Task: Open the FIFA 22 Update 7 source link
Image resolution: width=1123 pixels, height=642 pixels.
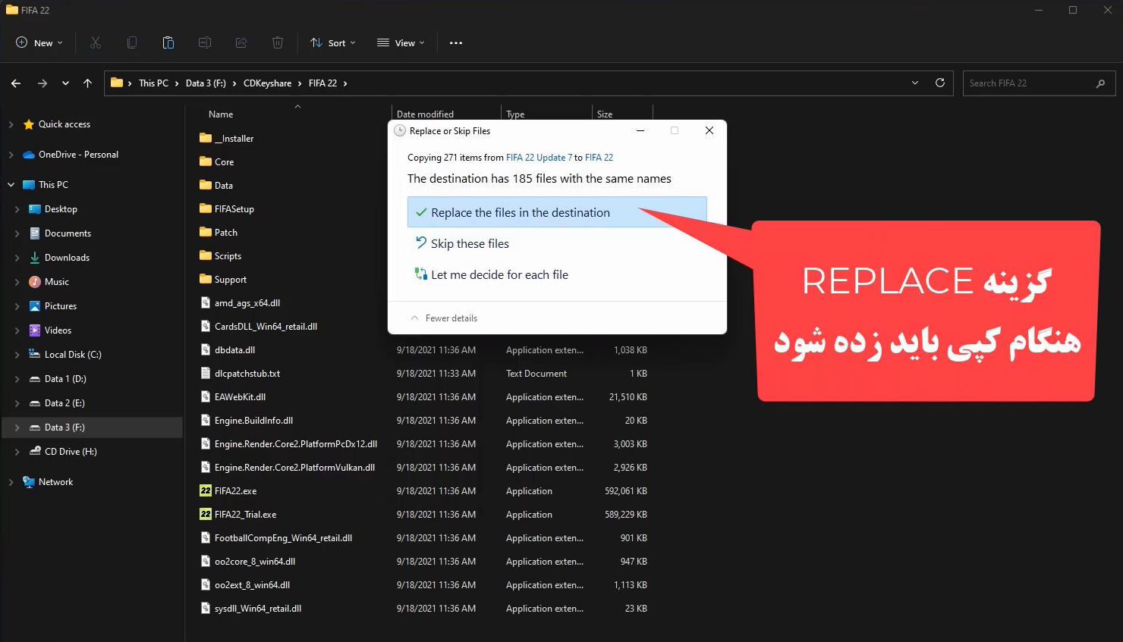Action: coord(539,158)
